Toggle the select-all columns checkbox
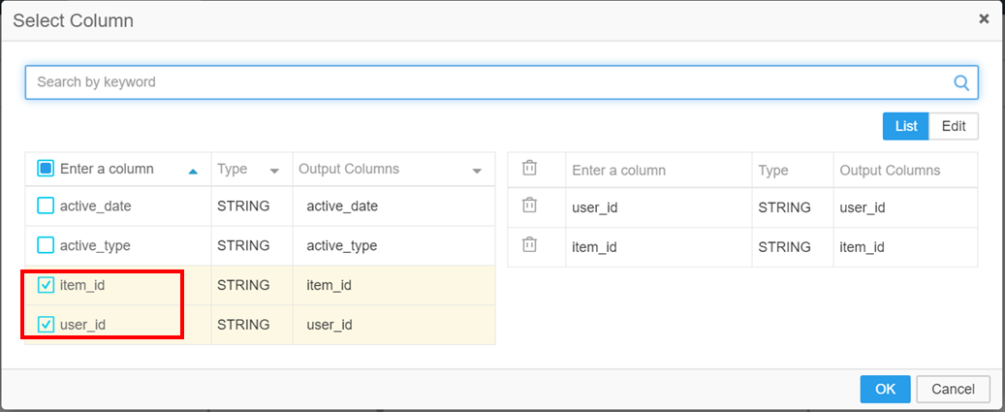This screenshot has width=1005, height=412. (46, 169)
